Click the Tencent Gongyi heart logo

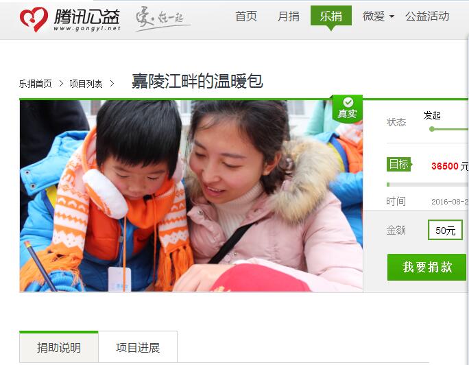34,19
